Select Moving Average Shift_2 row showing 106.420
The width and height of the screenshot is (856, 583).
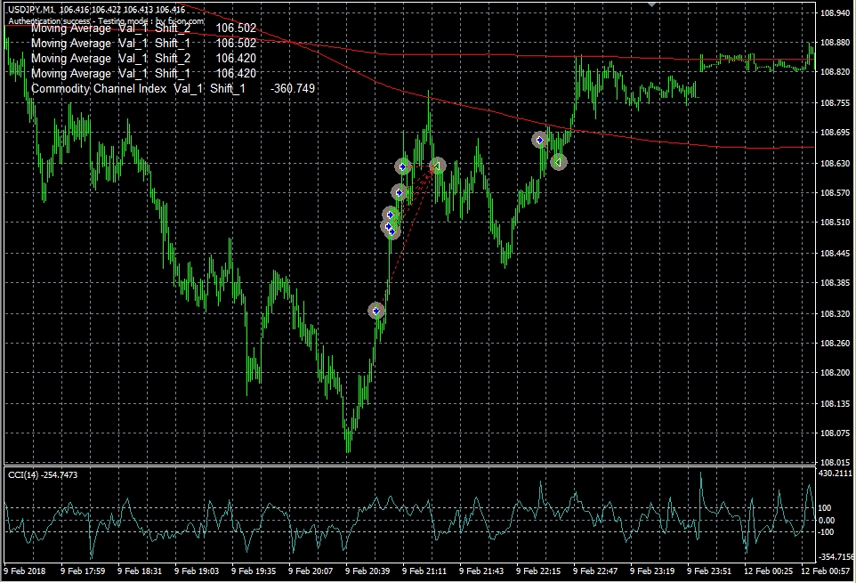click(143, 59)
